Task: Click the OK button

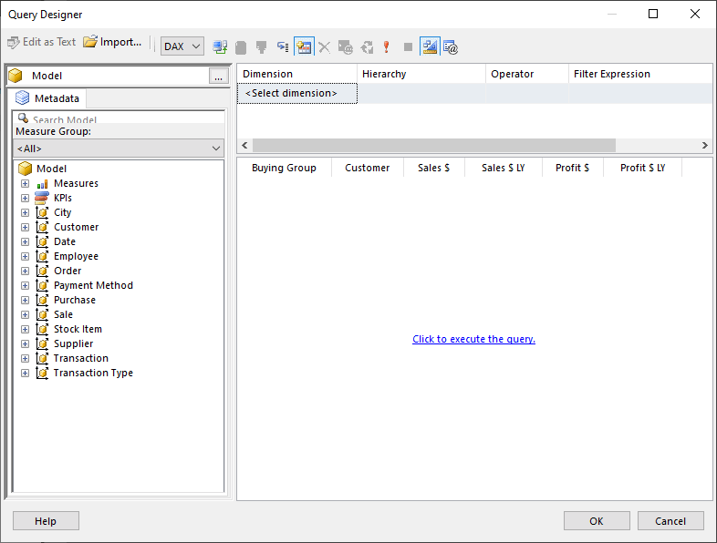Action: tap(597, 521)
